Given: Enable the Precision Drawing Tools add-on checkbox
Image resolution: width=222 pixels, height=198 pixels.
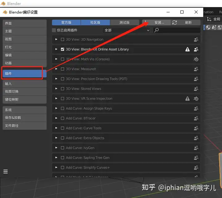Looking at the screenshot, I should pos(62,79).
